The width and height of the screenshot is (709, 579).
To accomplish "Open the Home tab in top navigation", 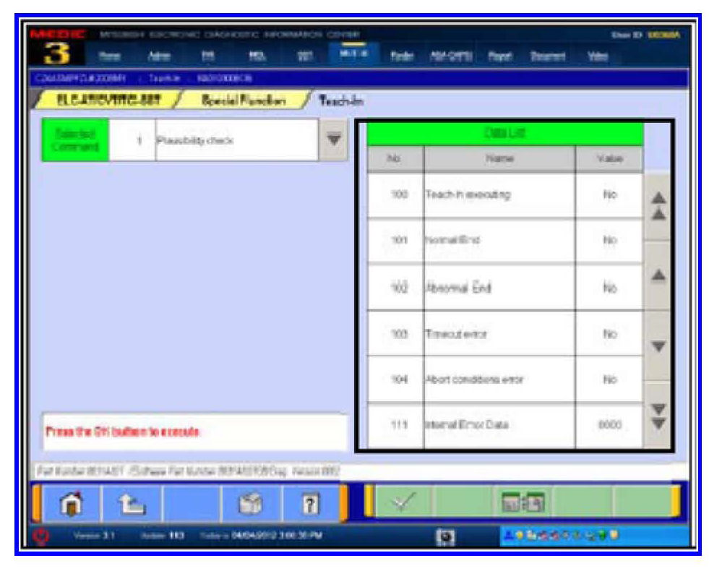I will coord(111,55).
